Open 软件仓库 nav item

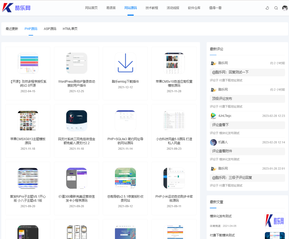coord(194,8)
